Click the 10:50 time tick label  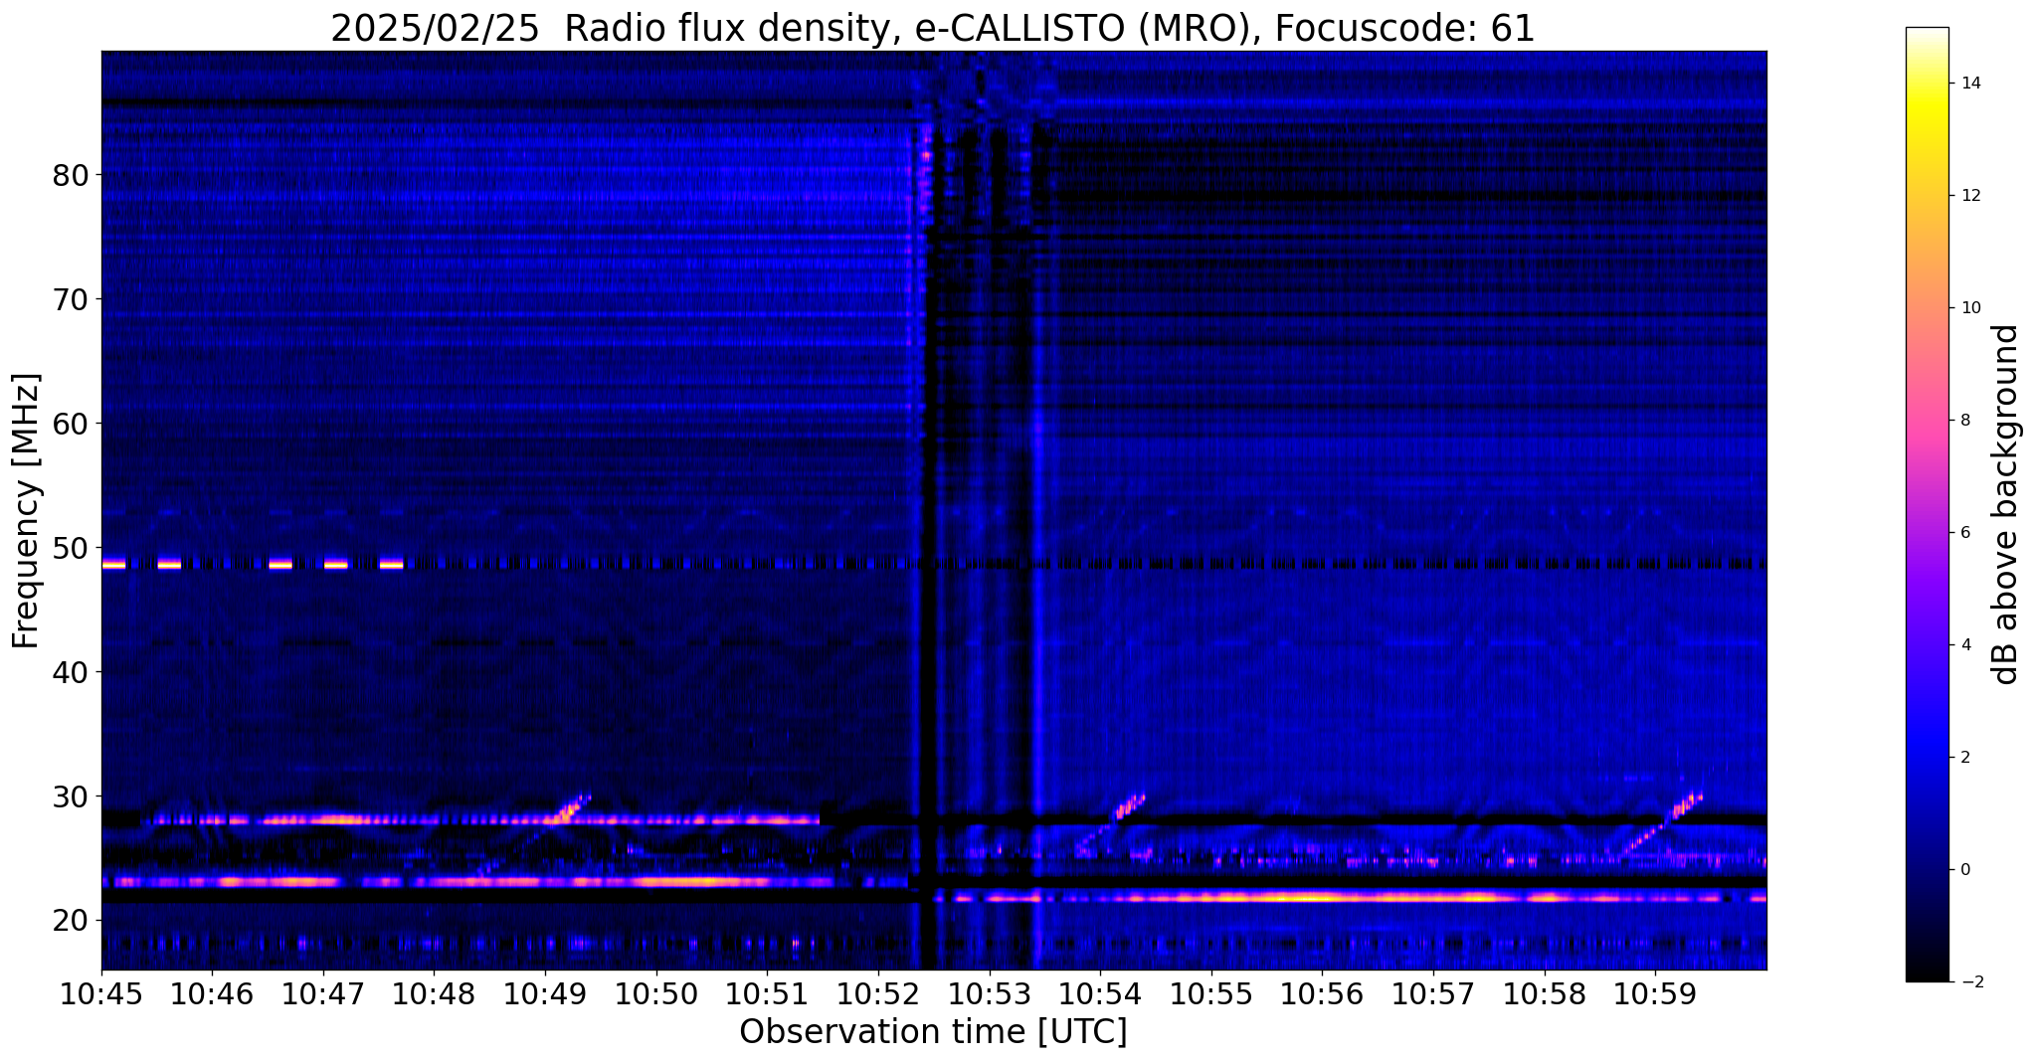pos(656,994)
